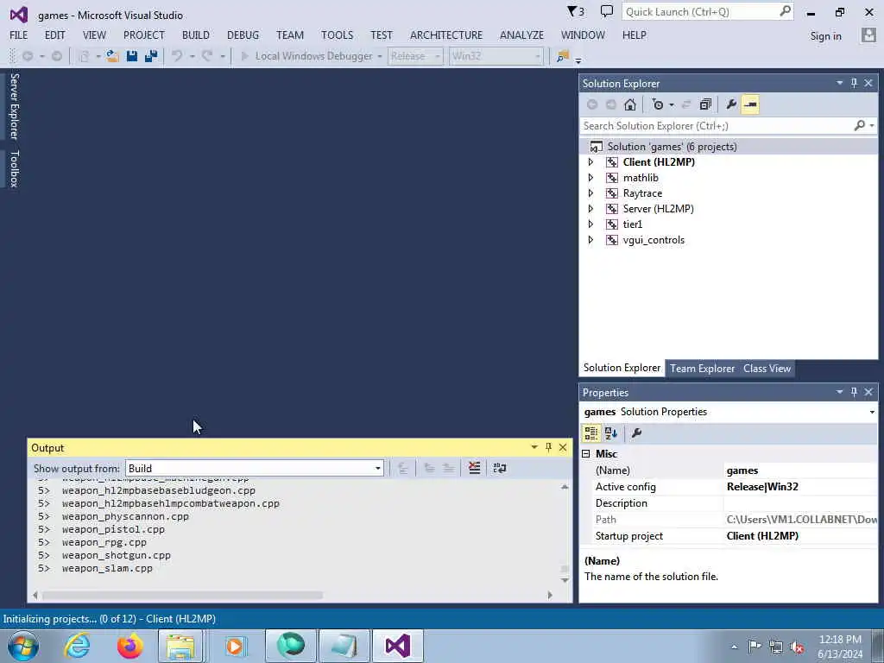Switch to the Class View tab

click(767, 368)
